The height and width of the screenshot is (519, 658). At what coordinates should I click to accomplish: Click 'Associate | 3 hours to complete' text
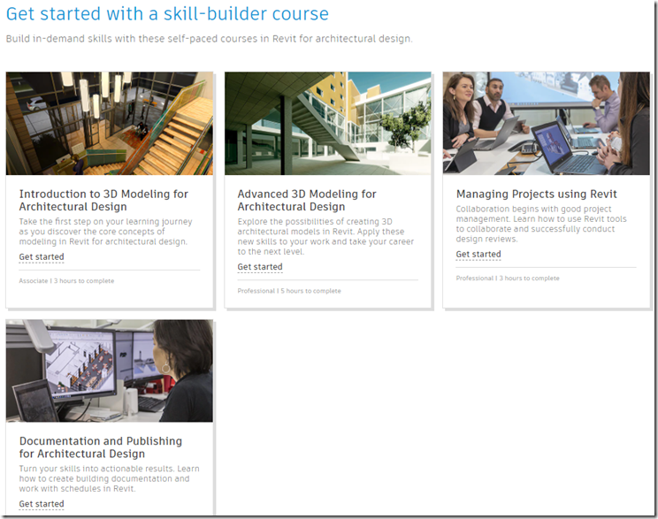(66, 280)
